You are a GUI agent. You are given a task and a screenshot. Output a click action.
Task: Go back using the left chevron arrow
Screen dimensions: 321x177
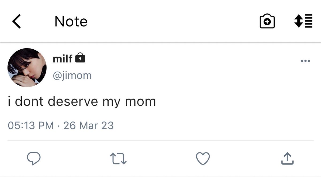[17, 22]
